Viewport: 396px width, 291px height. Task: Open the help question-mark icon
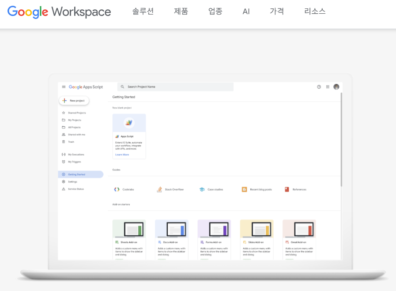[319, 87]
